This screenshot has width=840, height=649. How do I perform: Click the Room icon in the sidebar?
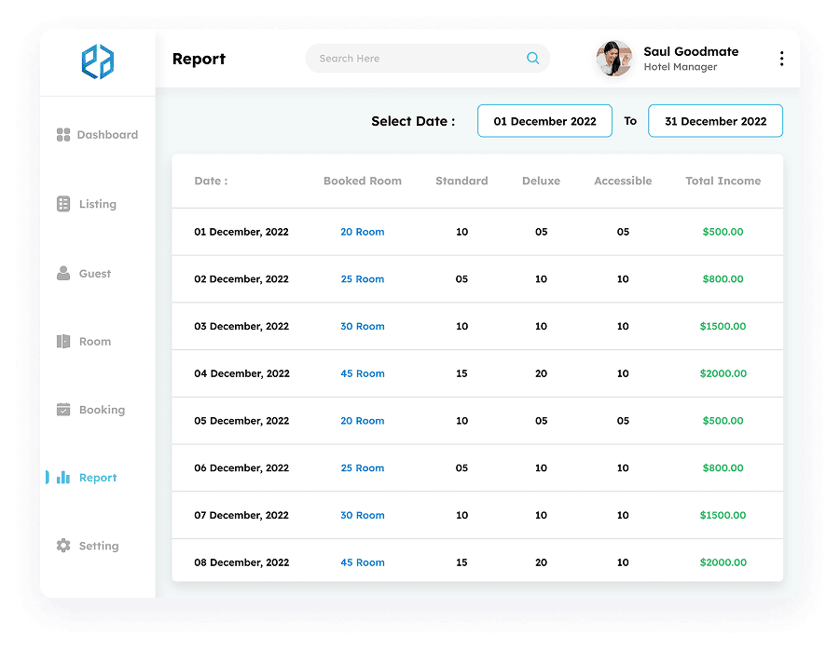(x=62, y=341)
